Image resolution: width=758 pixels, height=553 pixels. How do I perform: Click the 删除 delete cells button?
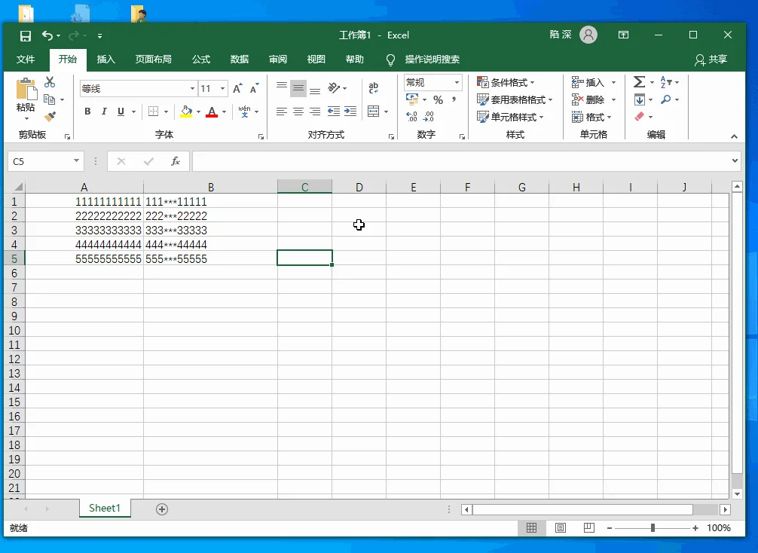coord(588,99)
